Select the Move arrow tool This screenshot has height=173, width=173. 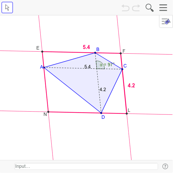tap(7, 7)
